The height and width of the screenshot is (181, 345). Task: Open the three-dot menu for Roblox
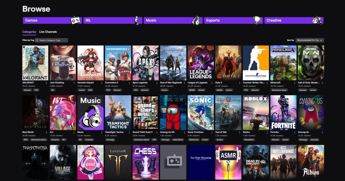[x=267, y=132]
